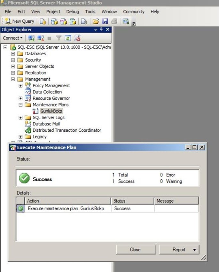Click the Stop icon in Object Explorer

click(x=50, y=38)
